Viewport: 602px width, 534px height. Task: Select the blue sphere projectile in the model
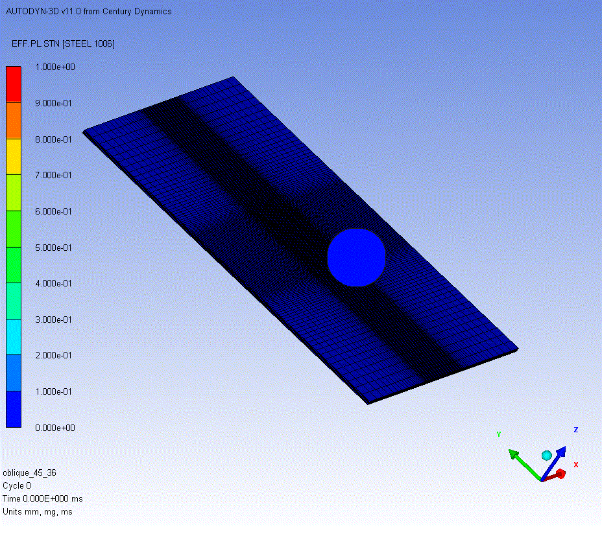click(356, 257)
